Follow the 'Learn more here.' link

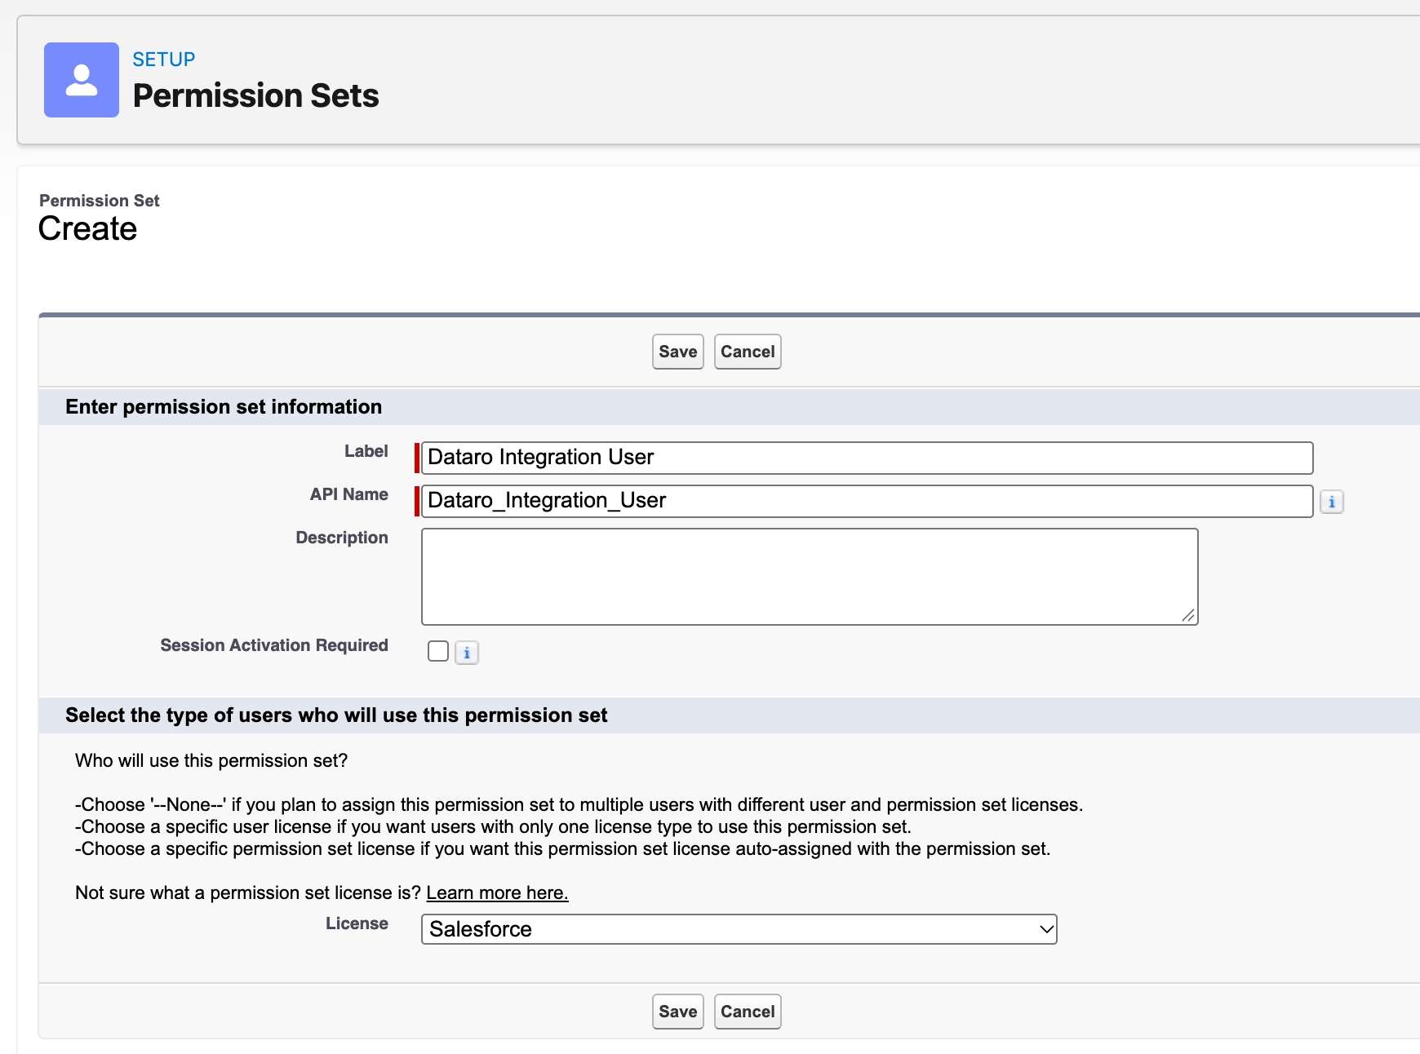click(x=497, y=892)
